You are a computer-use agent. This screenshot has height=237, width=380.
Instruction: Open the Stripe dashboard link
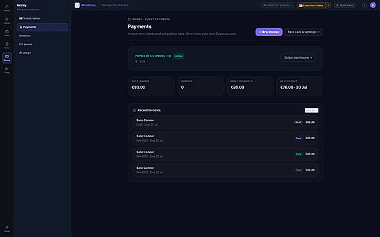tap(298, 57)
